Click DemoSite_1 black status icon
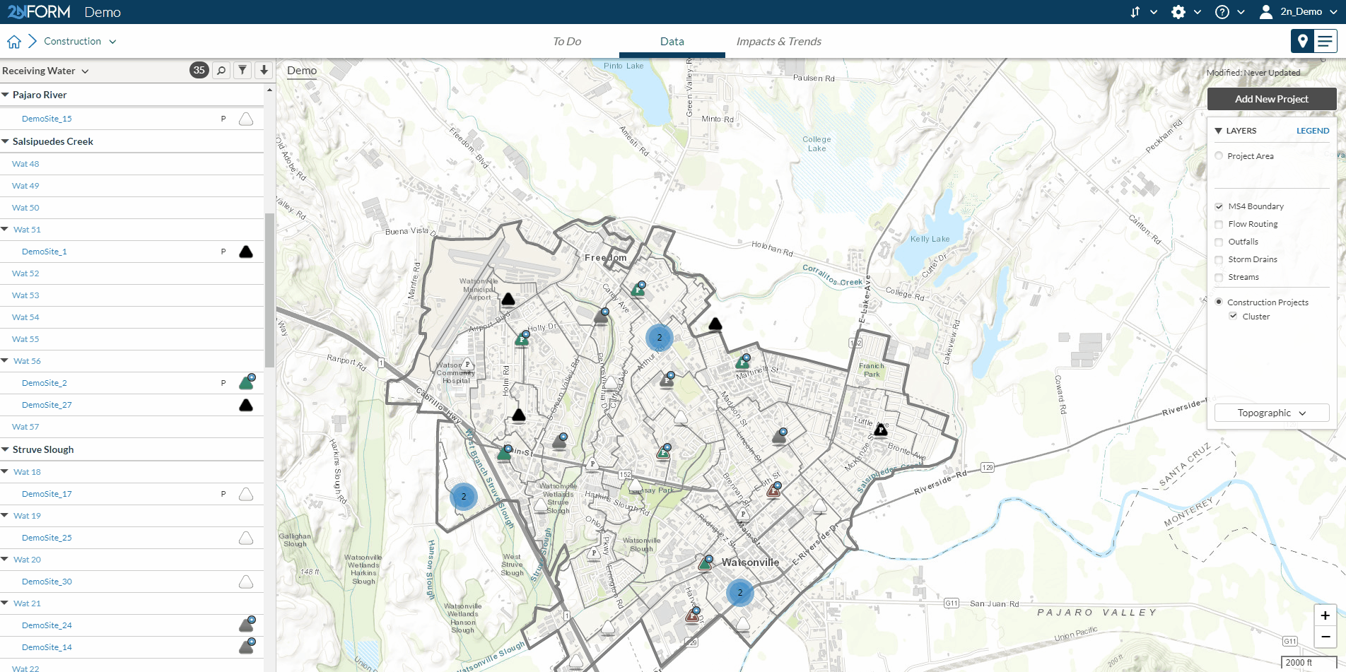Viewport: 1346px width, 672px height. pos(246,252)
